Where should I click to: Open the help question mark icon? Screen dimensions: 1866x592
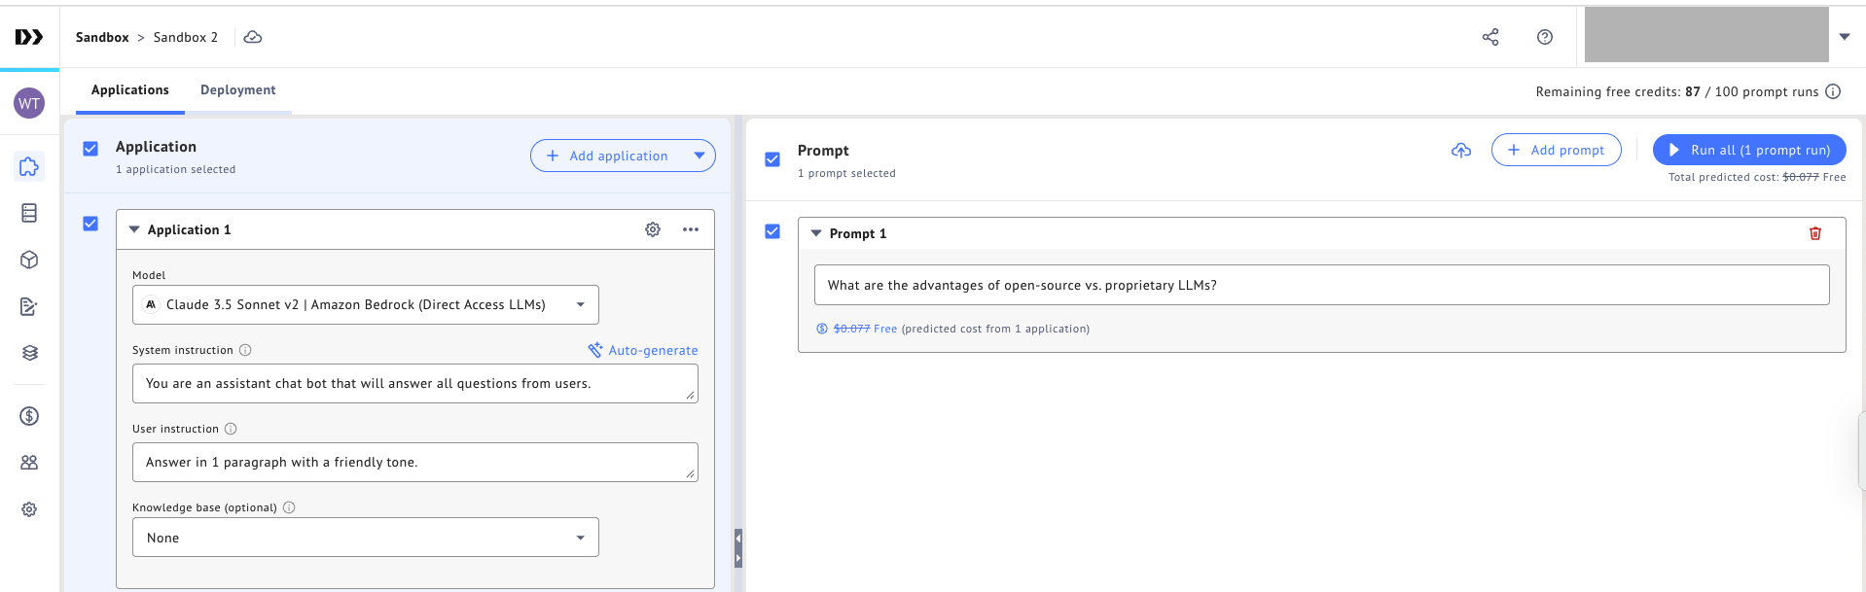[x=1544, y=37]
